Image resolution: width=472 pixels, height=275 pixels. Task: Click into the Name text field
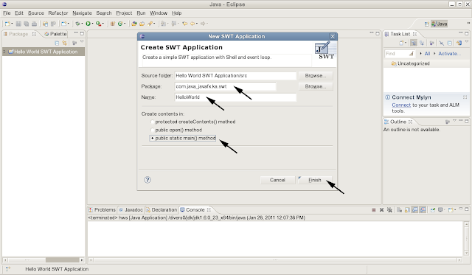(235, 97)
